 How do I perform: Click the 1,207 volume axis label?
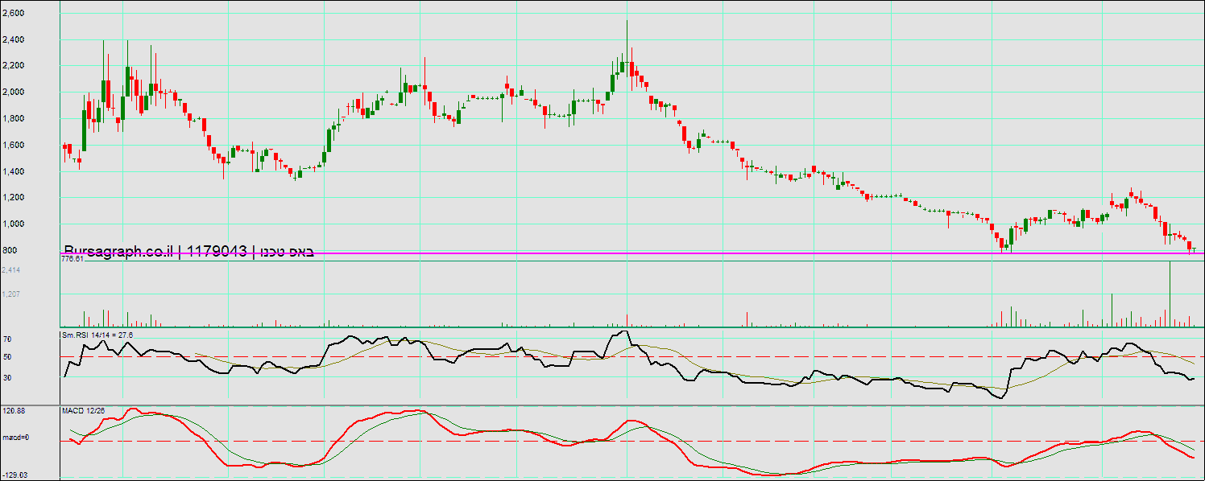pyautogui.click(x=11, y=294)
